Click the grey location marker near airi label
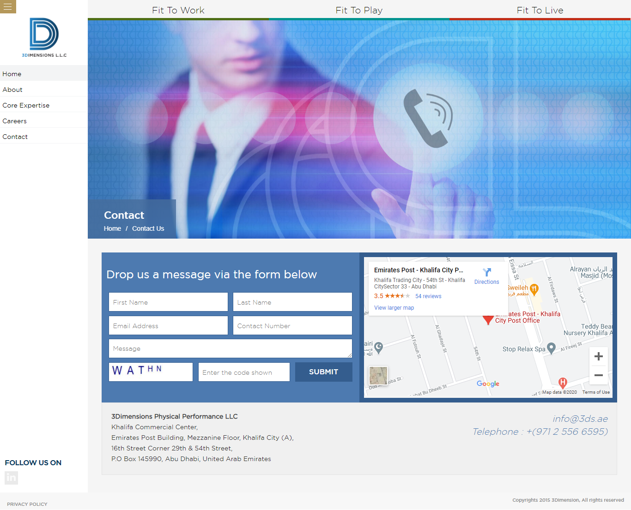This screenshot has width=631, height=510. click(x=379, y=348)
